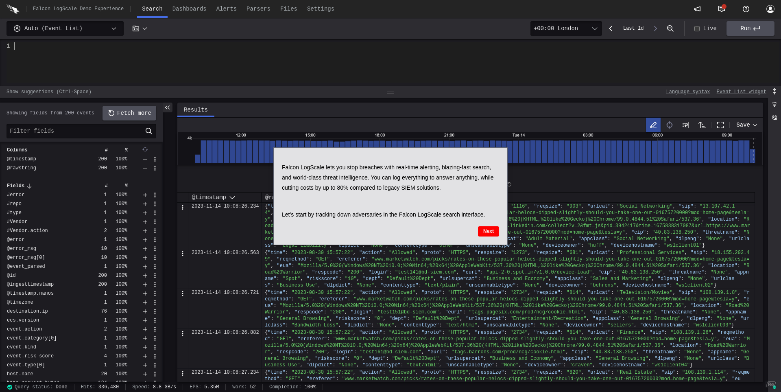This screenshot has width=781, height=392.
Task: Click Fetch more fields button
Action: pos(129,113)
